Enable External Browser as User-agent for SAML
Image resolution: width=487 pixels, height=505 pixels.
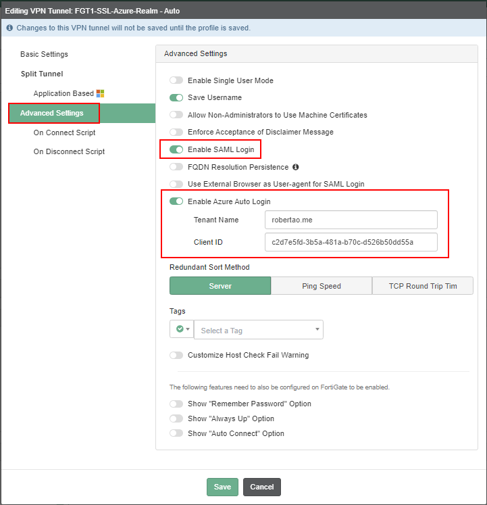point(176,184)
